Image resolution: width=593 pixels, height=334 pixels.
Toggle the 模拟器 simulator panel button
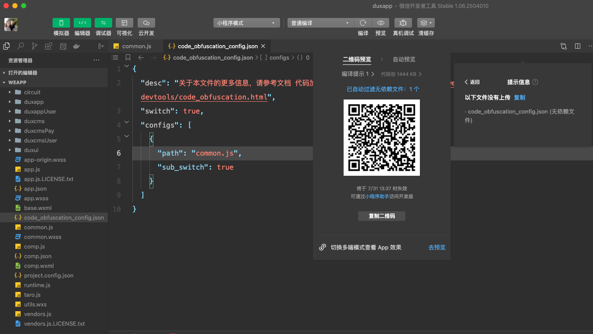click(x=61, y=23)
